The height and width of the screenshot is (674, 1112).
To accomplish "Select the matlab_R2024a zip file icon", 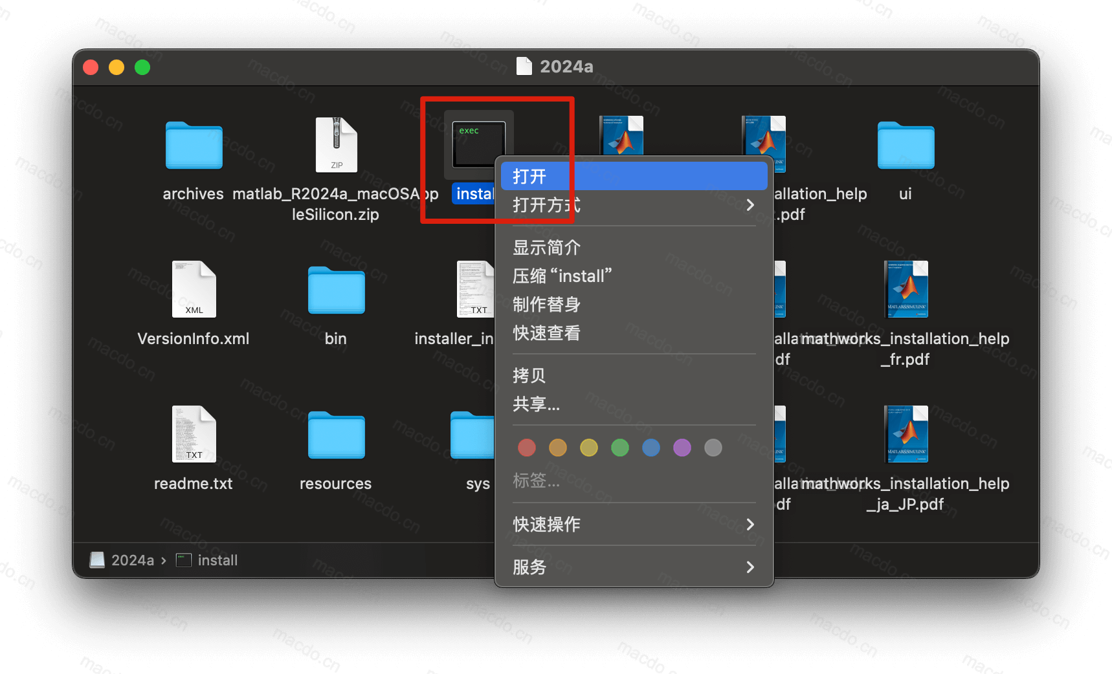I will (x=336, y=145).
